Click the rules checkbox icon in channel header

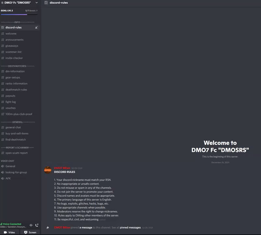pyautogui.click(x=46, y=3)
